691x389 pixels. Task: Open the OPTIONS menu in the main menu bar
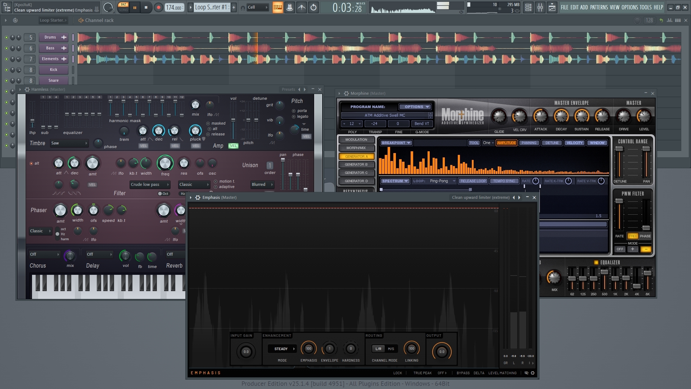coord(629,7)
